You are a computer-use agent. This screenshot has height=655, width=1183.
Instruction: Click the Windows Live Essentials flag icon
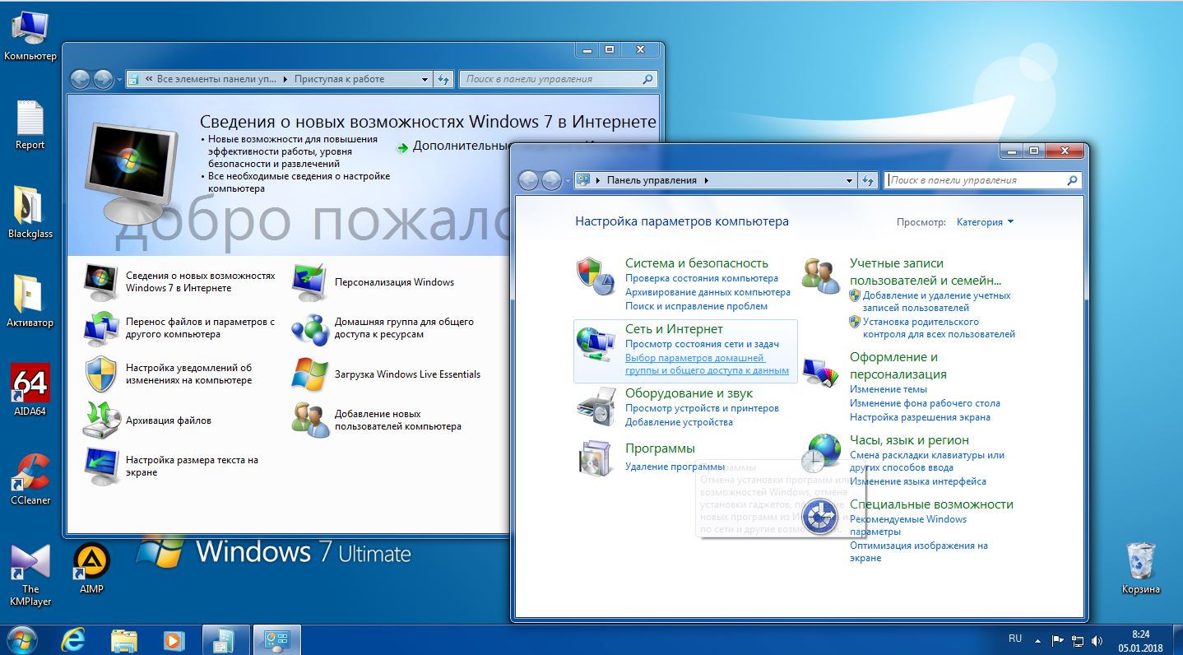(x=310, y=374)
